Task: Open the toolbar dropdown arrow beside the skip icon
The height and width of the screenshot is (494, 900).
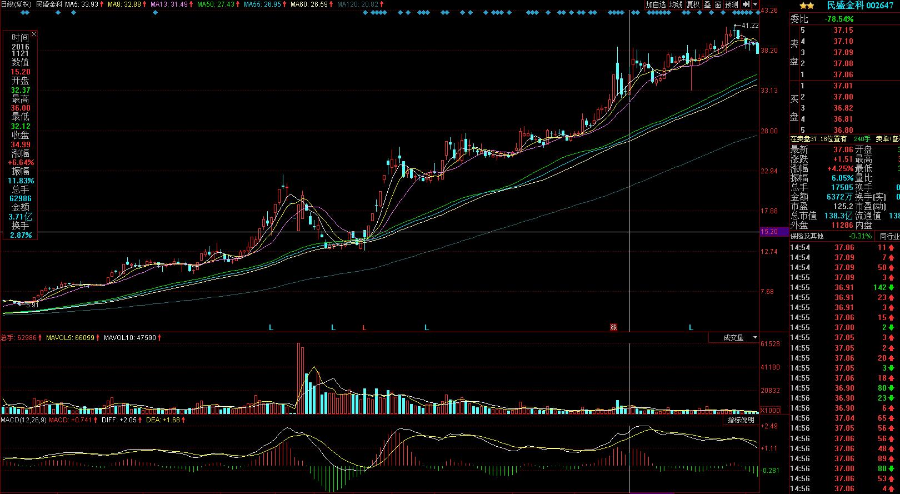Action: click(756, 4)
